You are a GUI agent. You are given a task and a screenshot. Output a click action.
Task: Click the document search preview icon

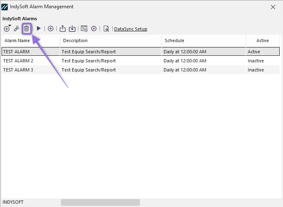pyautogui.click(x=106, y=29)
